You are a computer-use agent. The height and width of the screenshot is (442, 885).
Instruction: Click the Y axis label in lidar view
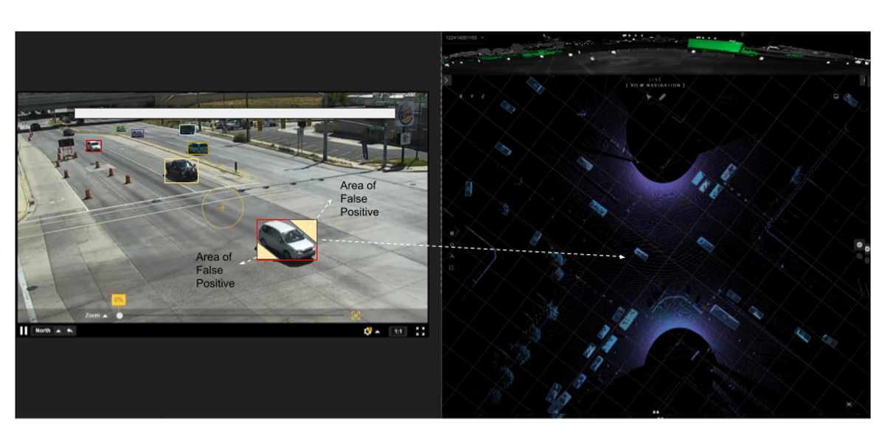pos(472,97)
